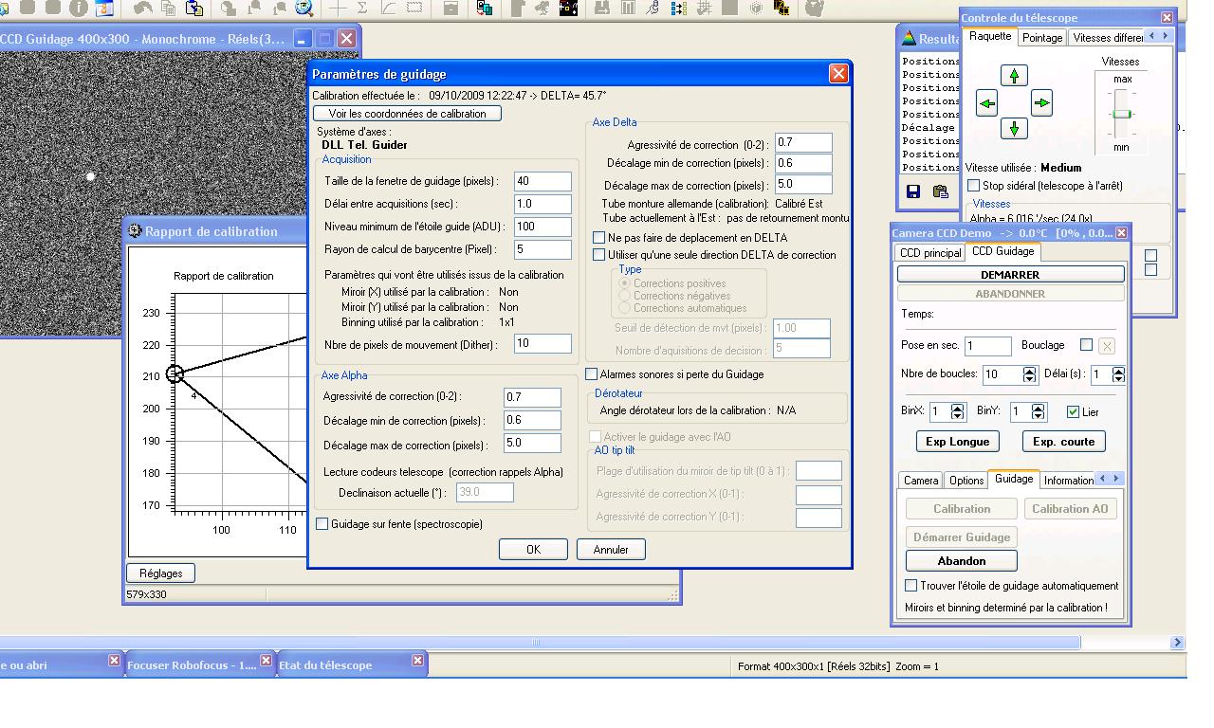Click OK in Paramètres de guidage dialog
Viewport: 1214px width, 728px height.
coord(533,549)
